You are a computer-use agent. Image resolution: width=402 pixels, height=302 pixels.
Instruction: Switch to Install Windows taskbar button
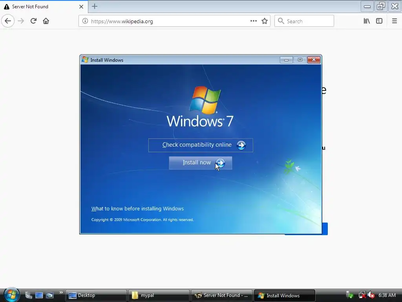(285, 295)
